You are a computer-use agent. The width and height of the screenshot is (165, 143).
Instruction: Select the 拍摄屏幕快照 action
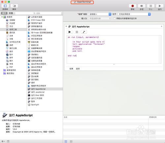point(37,48)
